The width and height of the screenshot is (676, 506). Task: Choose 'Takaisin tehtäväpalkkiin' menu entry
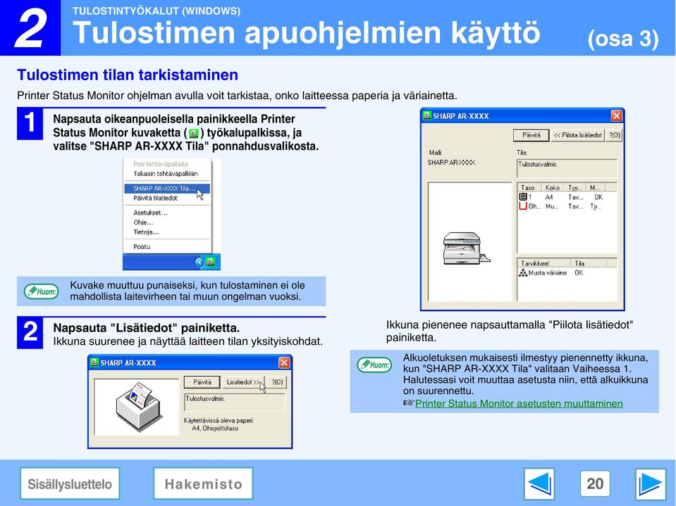pos(166,174)
